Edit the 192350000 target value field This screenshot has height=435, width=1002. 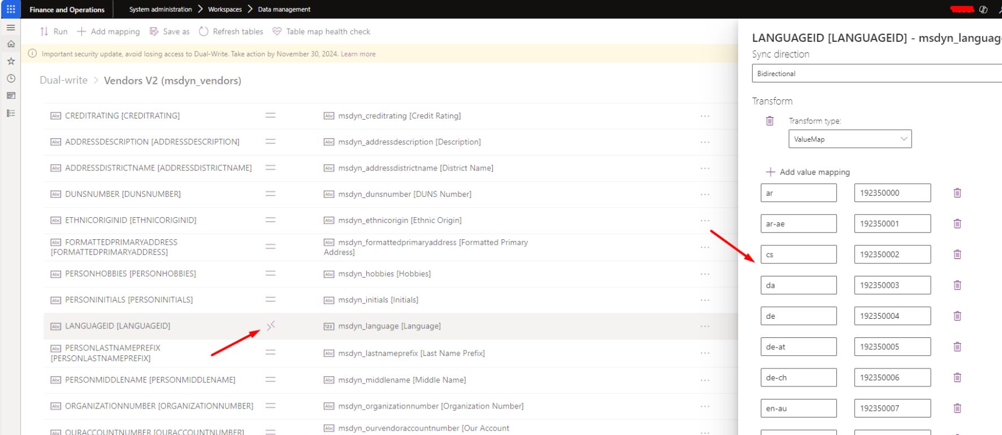(x=892, y=193)
